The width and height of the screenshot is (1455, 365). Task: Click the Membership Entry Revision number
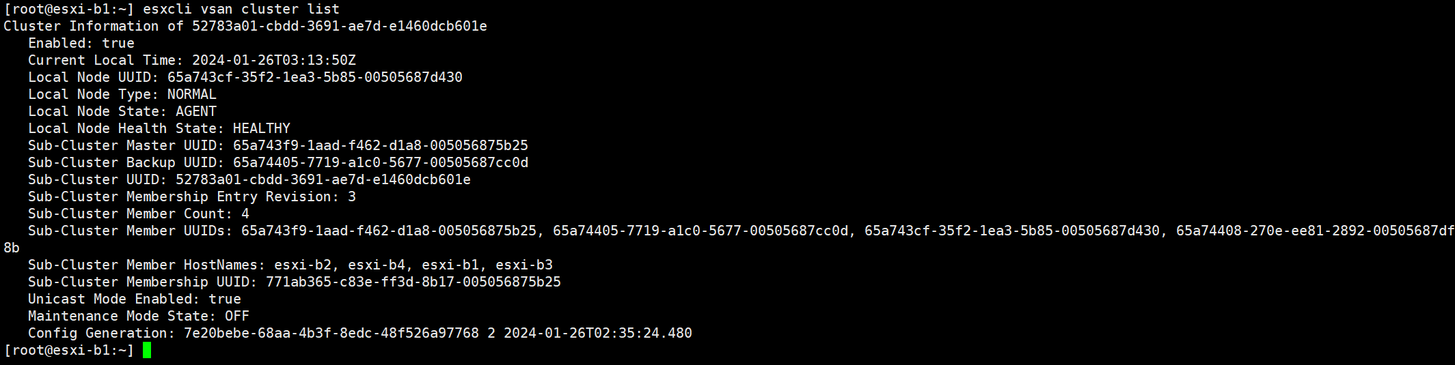352,196
